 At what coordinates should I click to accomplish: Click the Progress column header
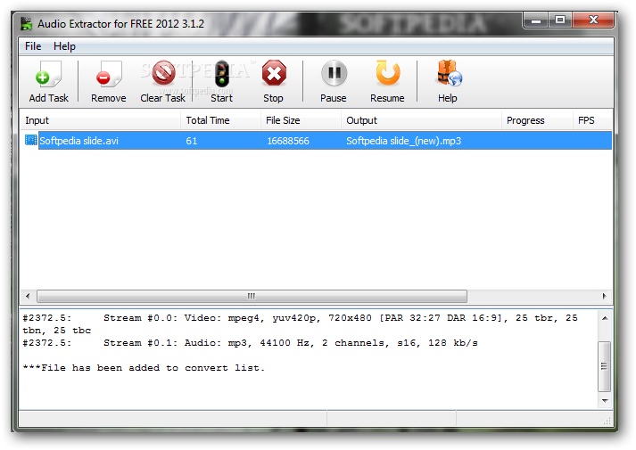pos(537,120)
